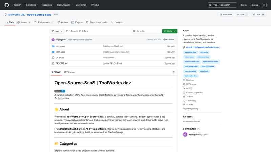Open the toolworks-dev organization link

[17, 15]
